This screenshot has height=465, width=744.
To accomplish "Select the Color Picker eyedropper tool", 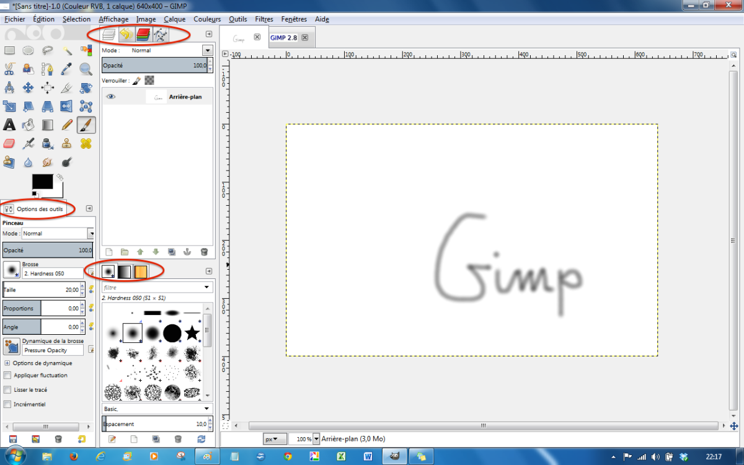I will click(x=67, y=69).
